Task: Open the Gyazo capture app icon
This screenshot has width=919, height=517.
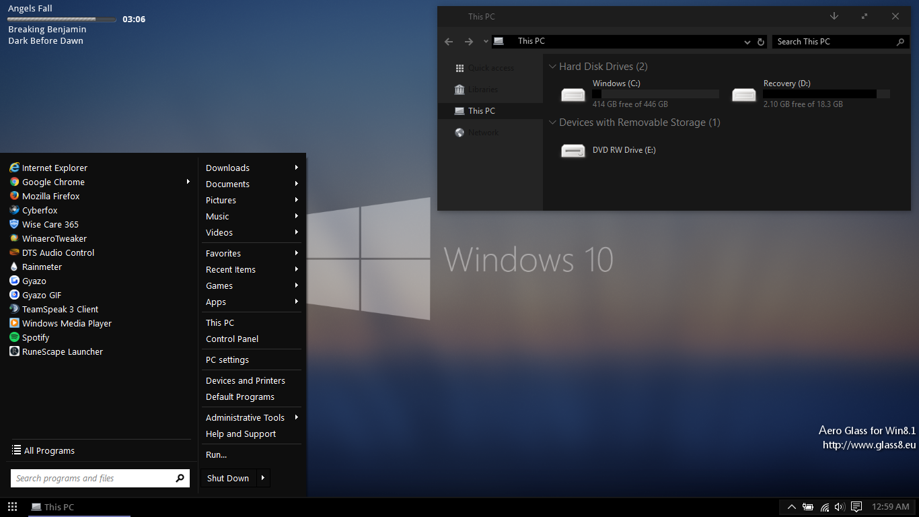Action: click(x=14, y=281)
